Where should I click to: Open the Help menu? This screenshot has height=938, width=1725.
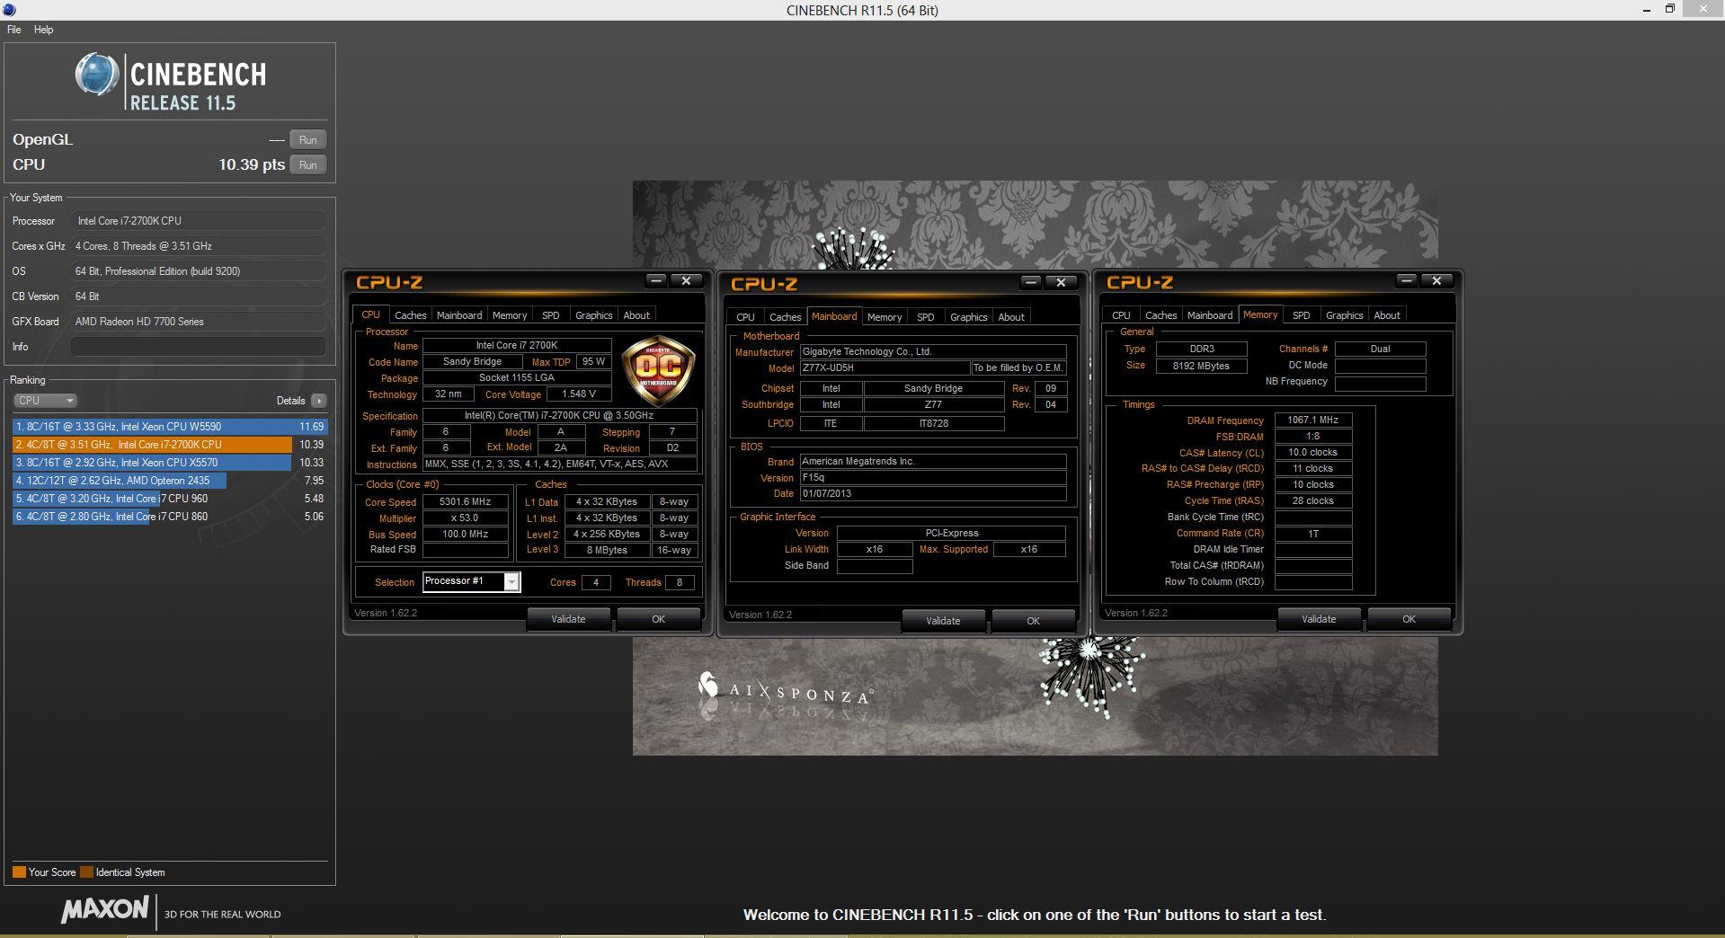pyautogui.click(x=43, y=30)
